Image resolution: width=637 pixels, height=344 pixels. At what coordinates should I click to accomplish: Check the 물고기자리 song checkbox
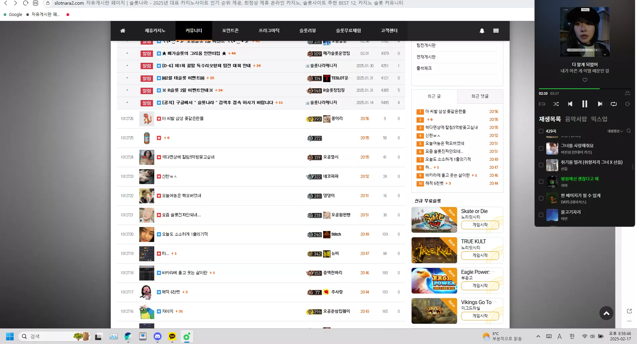point(541,215)
